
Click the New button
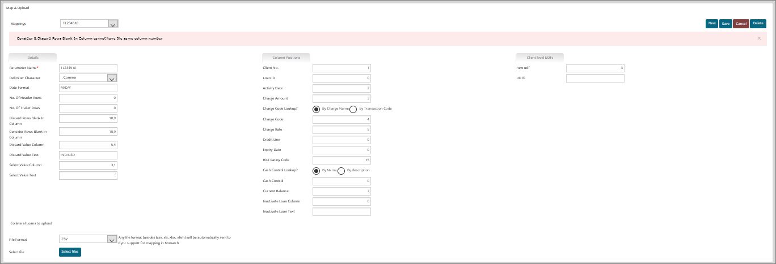pos(712,23)
